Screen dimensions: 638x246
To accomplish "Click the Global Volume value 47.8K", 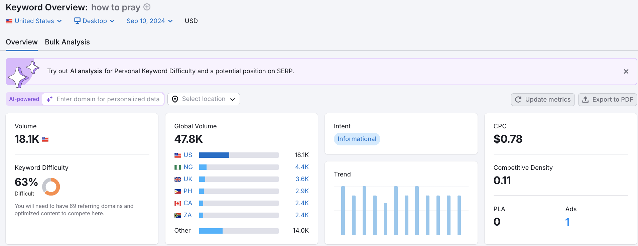I will point(188,139).
